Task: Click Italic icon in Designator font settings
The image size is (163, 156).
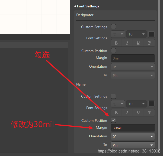Action: 127,43
